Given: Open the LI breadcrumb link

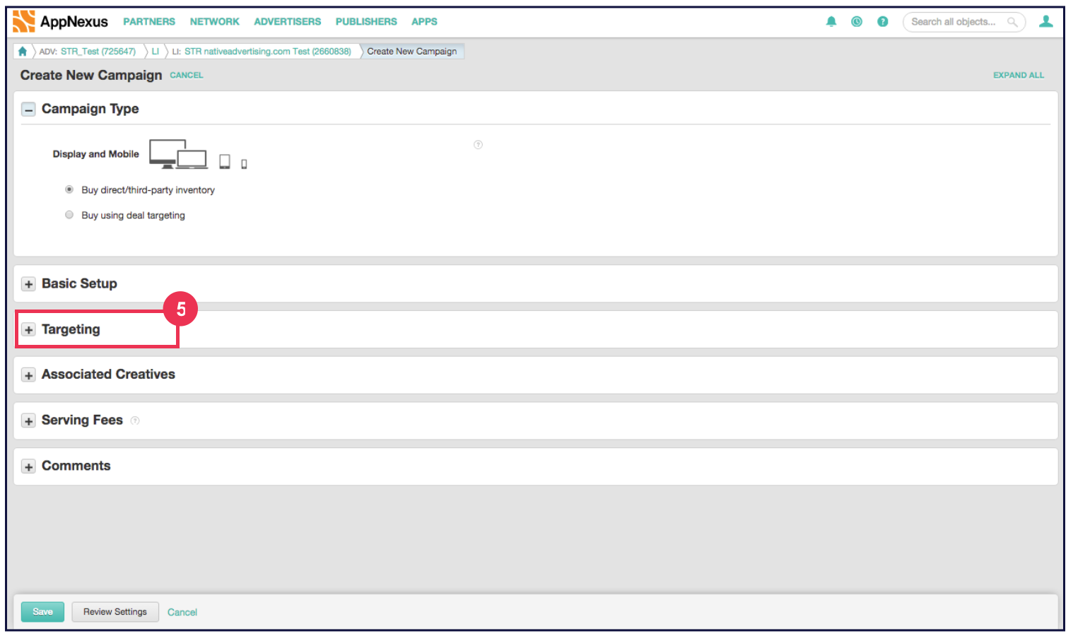Looking at the screenshot, I should coord(156,51).
